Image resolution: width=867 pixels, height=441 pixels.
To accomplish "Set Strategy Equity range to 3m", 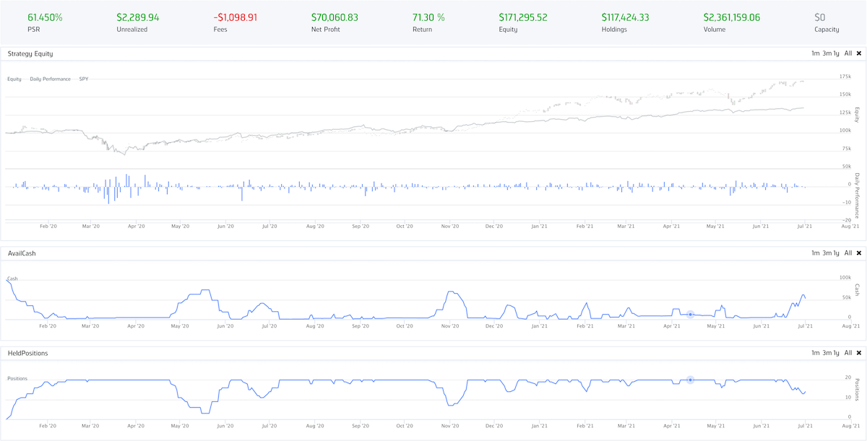I will tap(827, 53).
